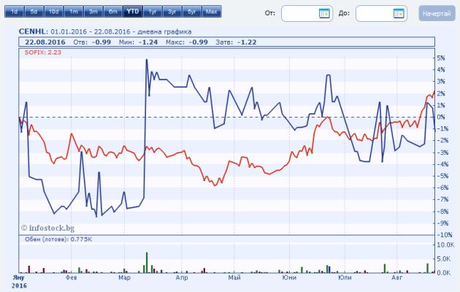Click the Мин: -1.24 value
Viewport: 460px width, 292px height.
click(138, 42)
